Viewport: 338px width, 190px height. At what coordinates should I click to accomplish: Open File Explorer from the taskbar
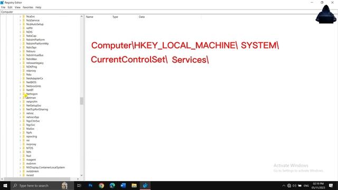(134, 185)
